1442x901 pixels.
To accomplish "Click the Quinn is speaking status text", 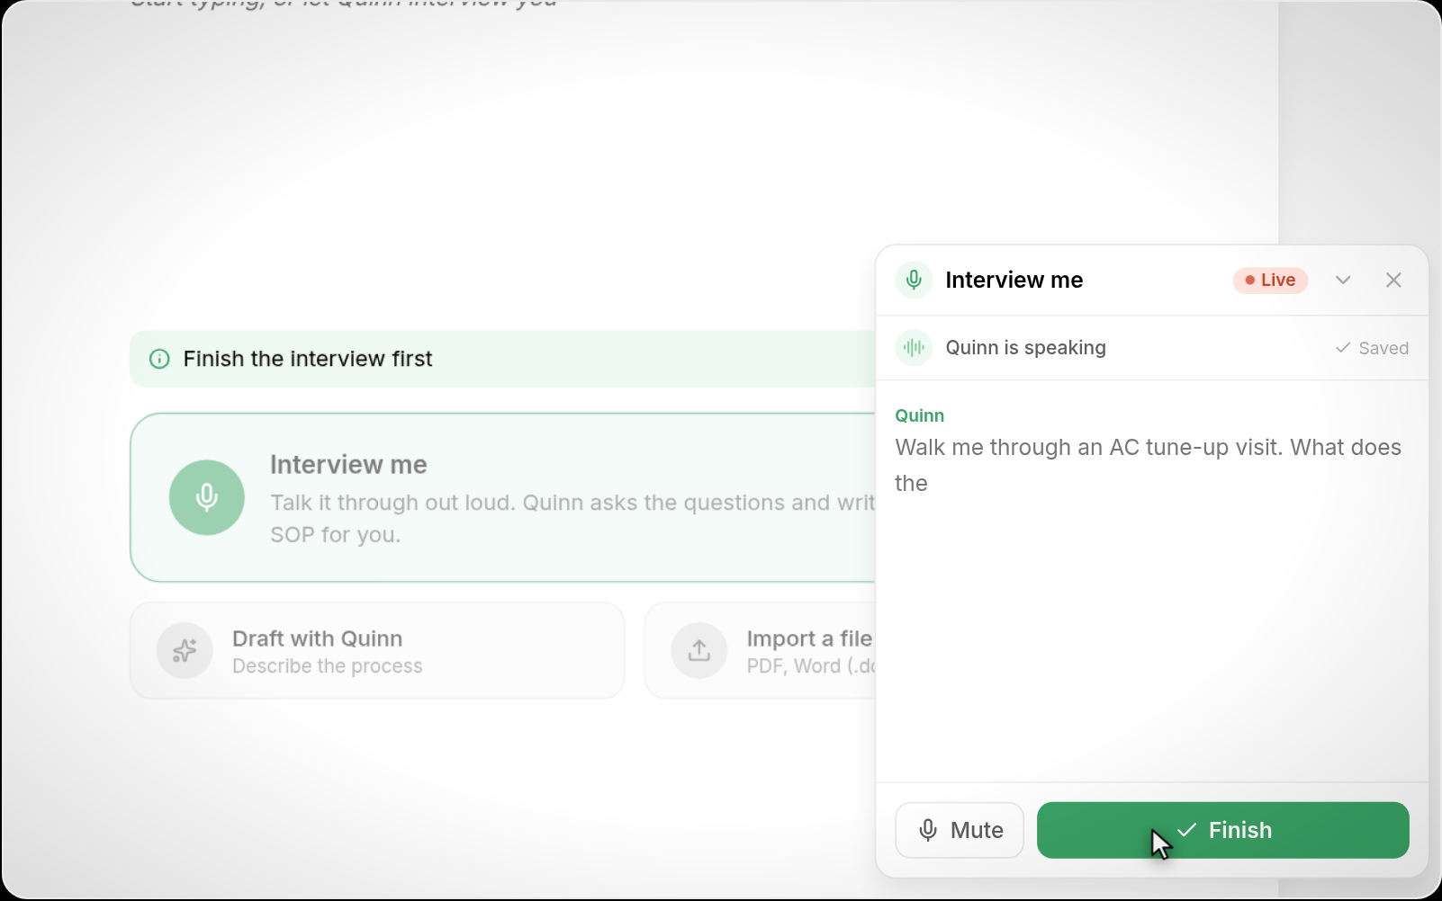I will click(x=1025, y=348).
